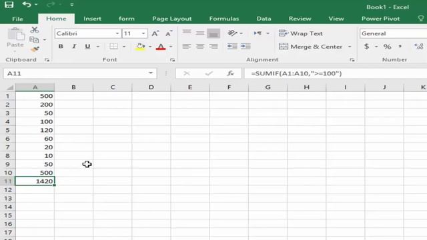Copy the selected cell

click(x=34, y=40)
